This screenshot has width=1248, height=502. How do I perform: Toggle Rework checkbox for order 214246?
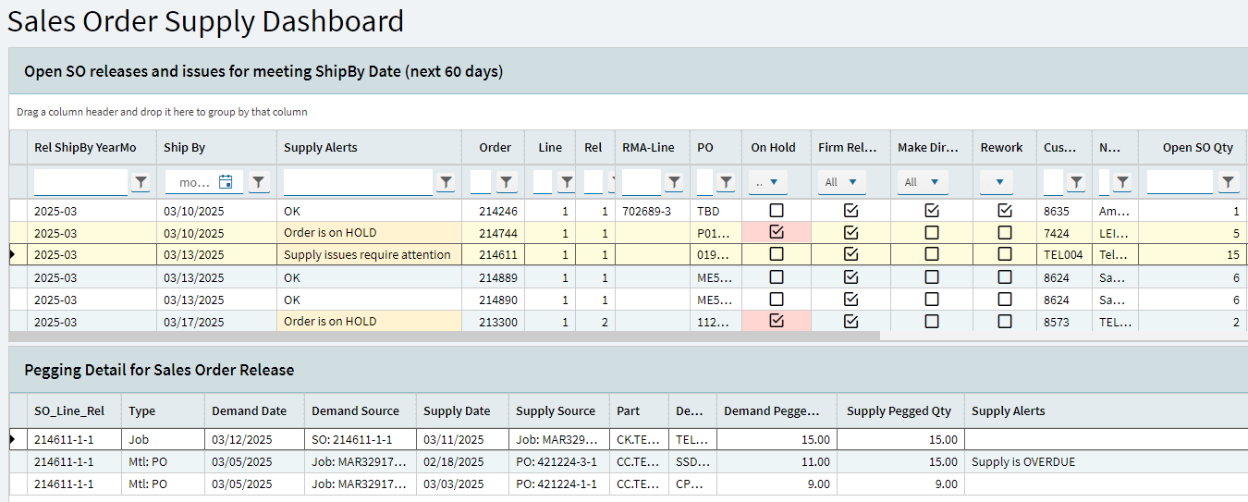point(1005,210)
